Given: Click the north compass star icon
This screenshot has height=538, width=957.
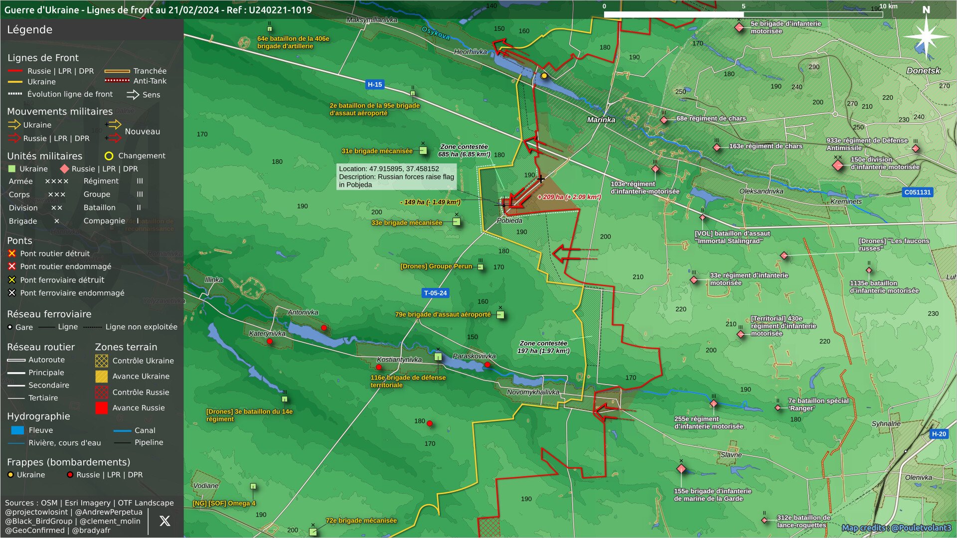Looking at the screenshot, I should (926, 36).
